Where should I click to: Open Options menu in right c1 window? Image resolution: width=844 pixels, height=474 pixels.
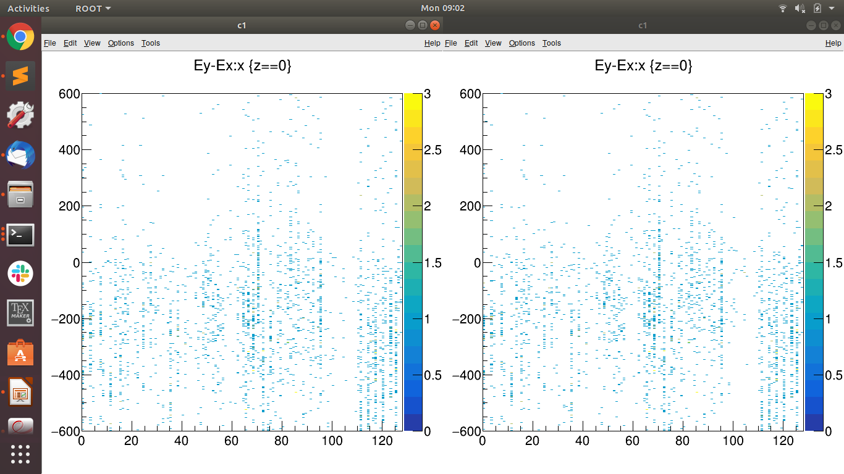[522, 43]
